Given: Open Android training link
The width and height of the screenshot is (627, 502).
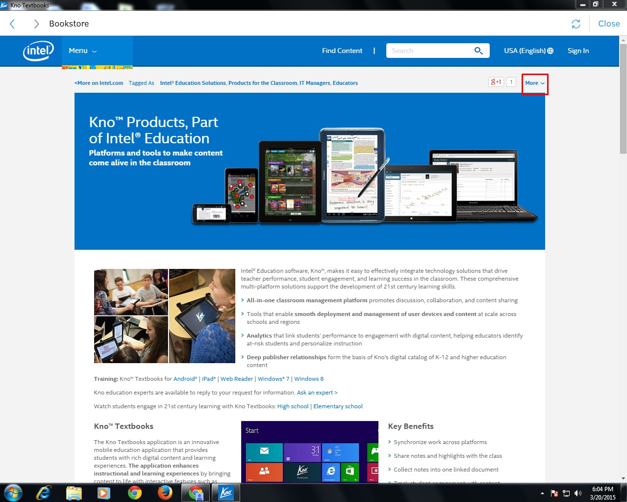Looking at the screenshot, I should point(185,379).
